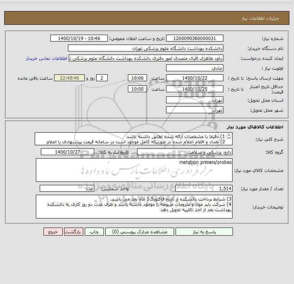The height and width of the screenshot is (284, 294).
Task: Click the توضیحات خریدار label
Action: 268,207
